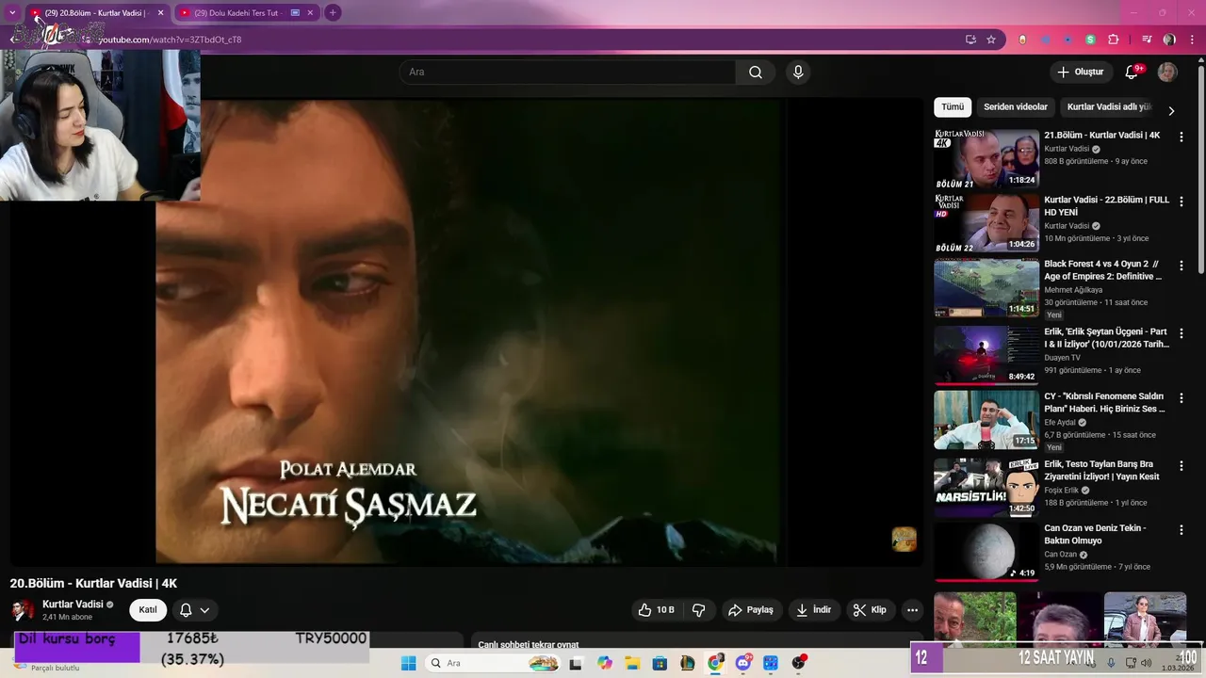Open the tab search dropdown arrow
Viewport: 1206px width, 678px height.
[12, 12]
